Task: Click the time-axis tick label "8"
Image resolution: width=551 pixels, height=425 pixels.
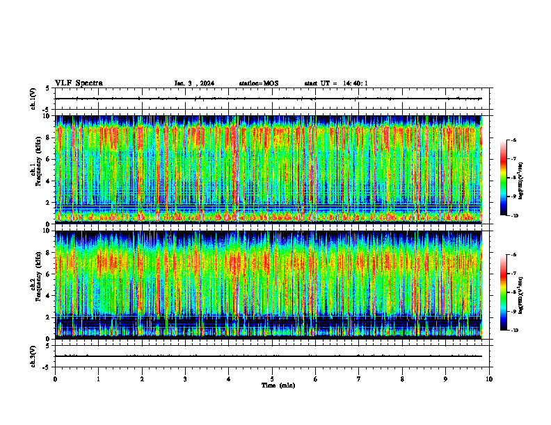Action: pyautogui.click(x=402, y=379)
